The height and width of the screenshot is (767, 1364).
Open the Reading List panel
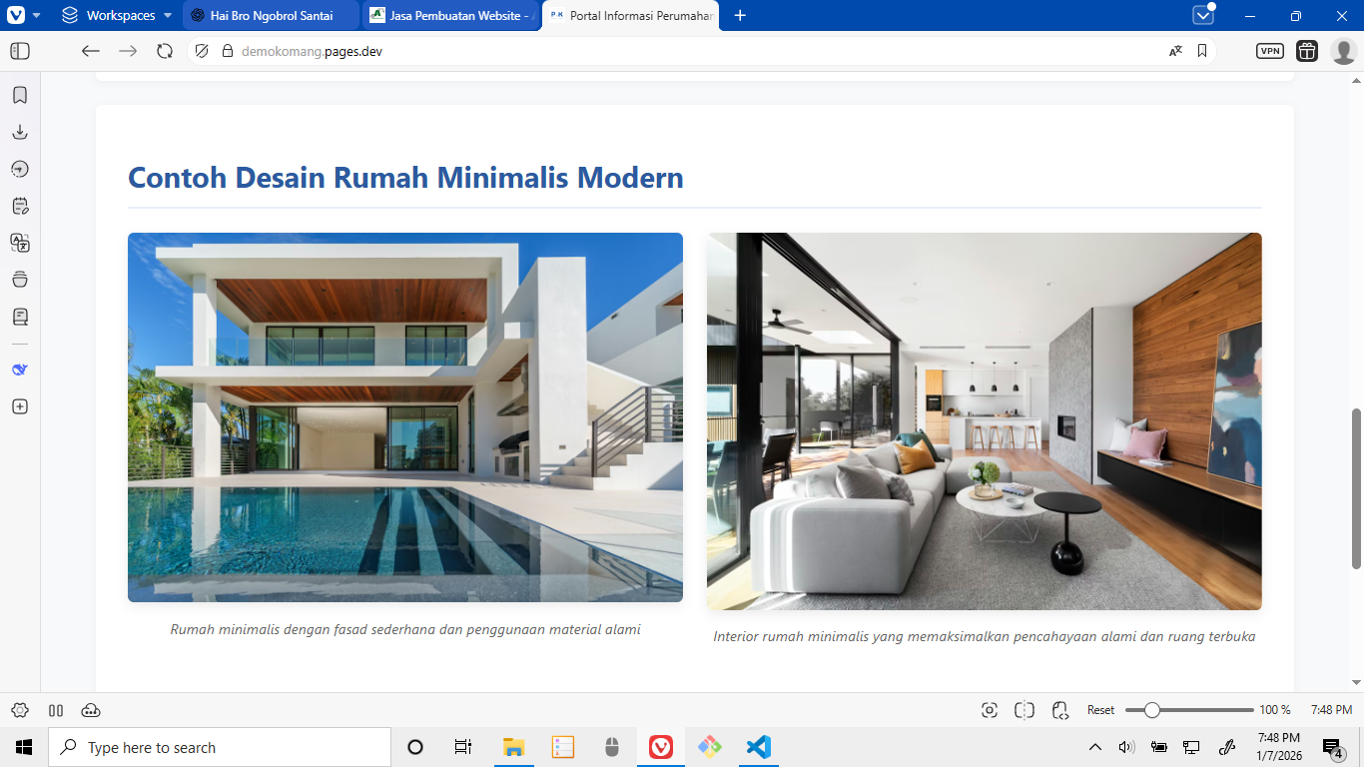(19, 317)
